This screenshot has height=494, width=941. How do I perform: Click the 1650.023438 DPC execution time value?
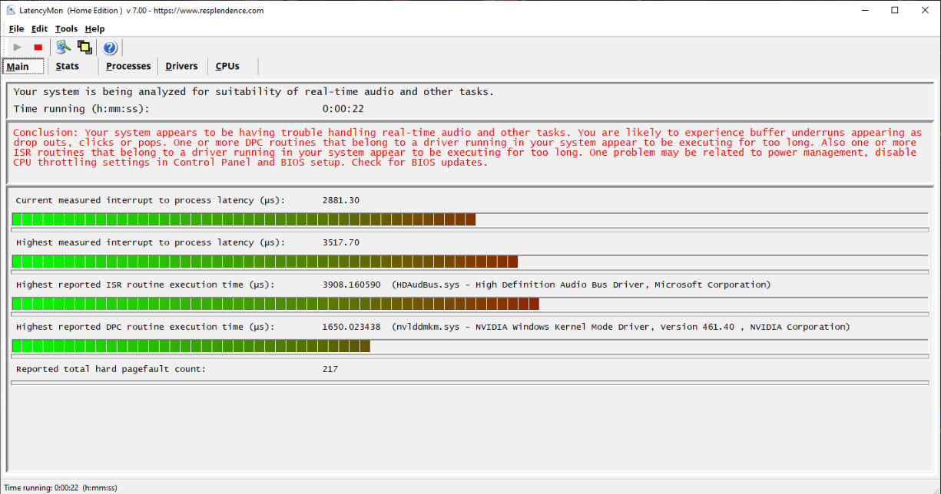point(352,327)
